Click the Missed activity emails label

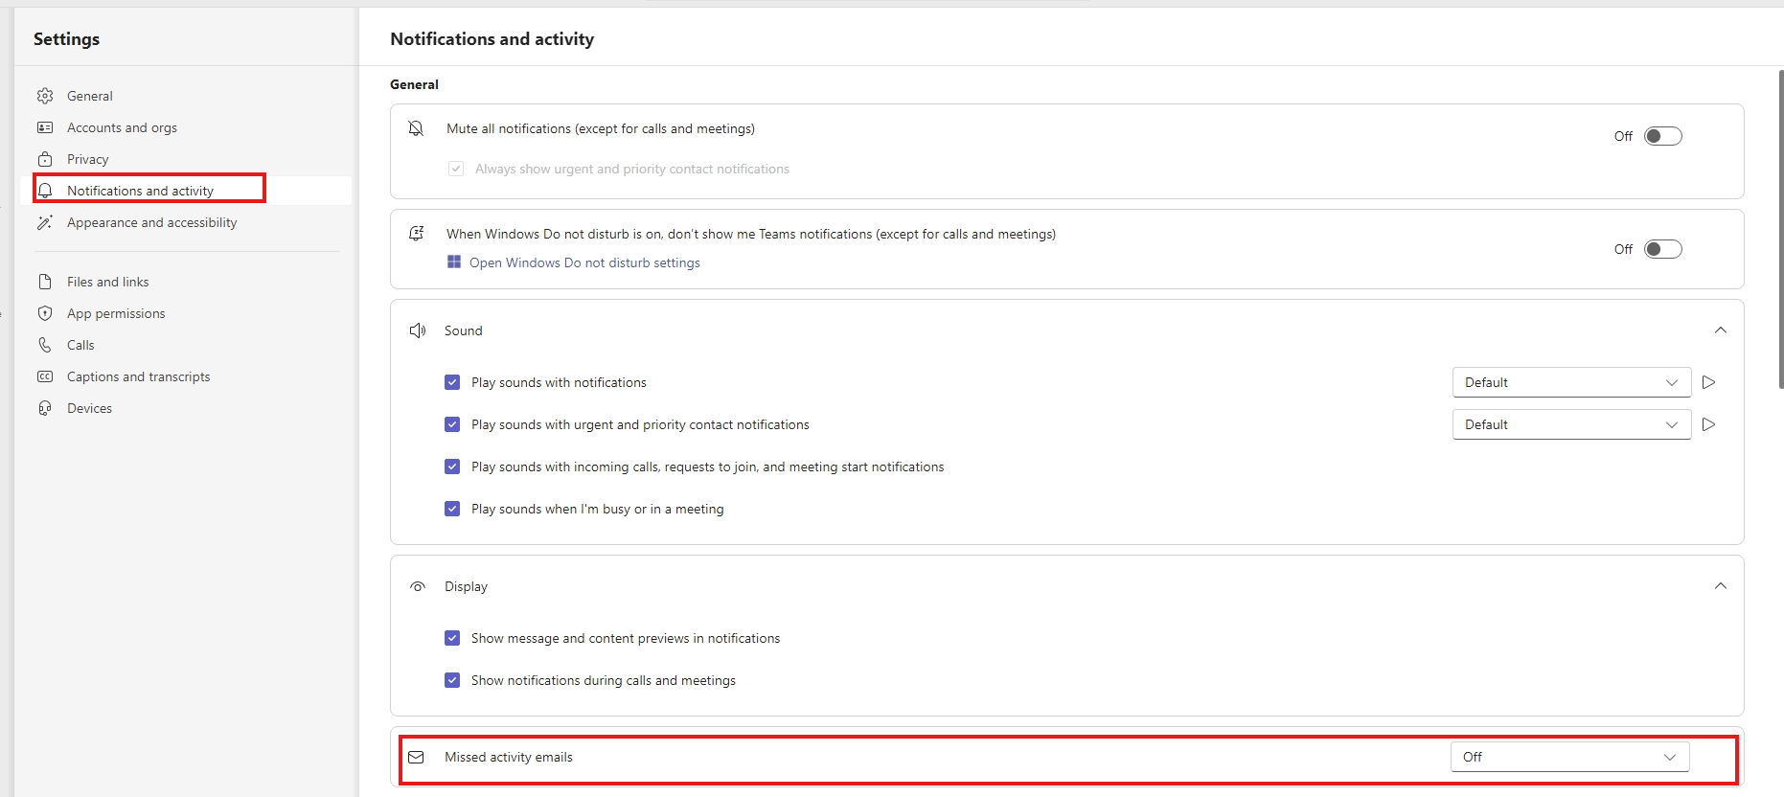[x=509, y=757]
